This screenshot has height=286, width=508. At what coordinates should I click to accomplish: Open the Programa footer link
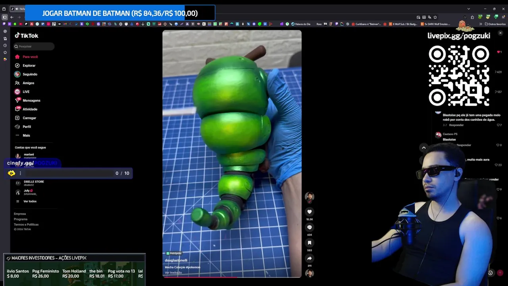coord(21,219)
